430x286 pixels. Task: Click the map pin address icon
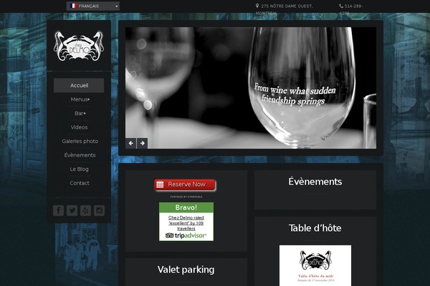(257, 6)
